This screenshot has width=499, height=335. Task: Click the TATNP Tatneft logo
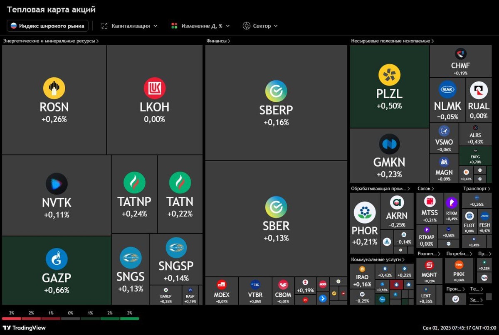[x=134, y=182]
